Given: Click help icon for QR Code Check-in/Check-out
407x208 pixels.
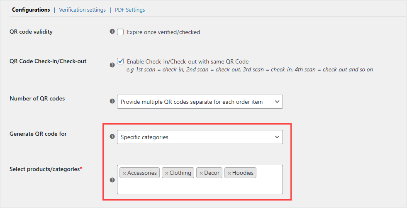Looking at the screenshot, I should pos(112,65).
